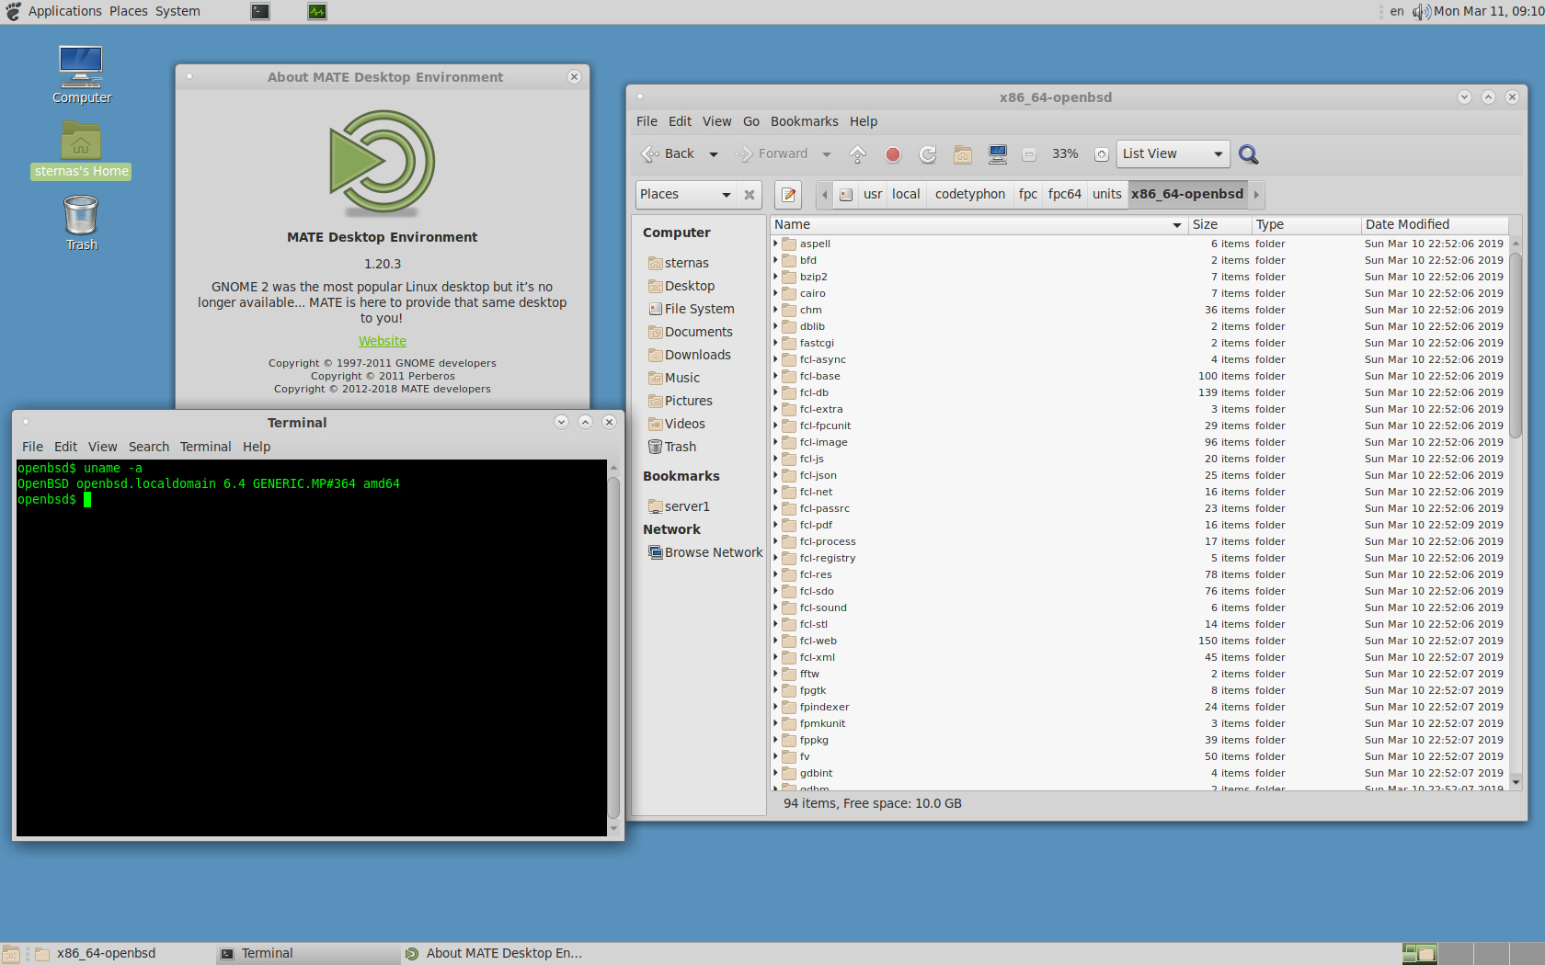Open Terminal menu in Terminal window
Image resolution: width=1545 pixels, height=965 pixels.
(205, 447)
